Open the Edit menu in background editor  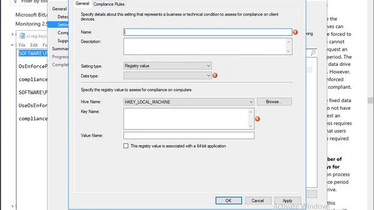(34, 45)
